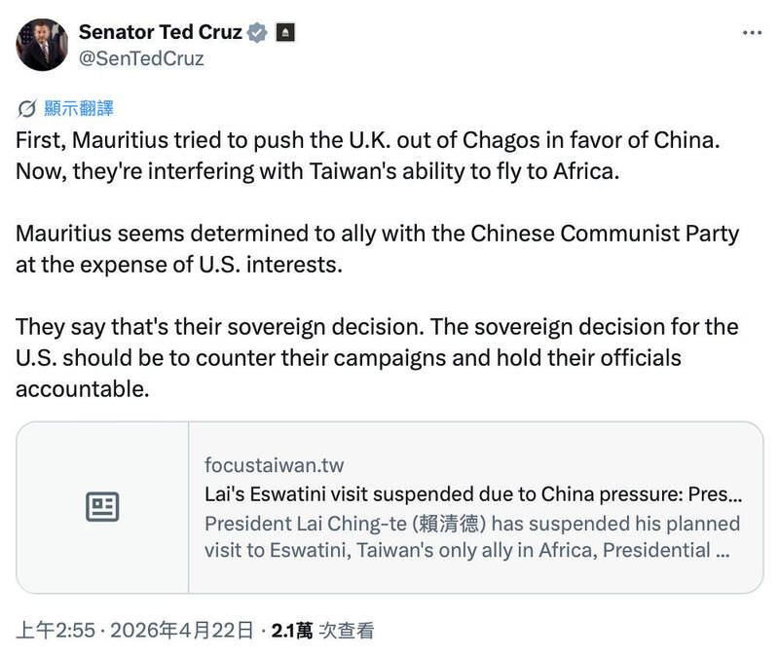
Task: Open the focustaiwan.tw domain link
Action: [274, 465]
